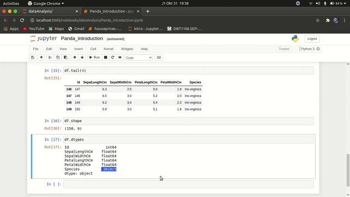Open the Apps bookmark
Image resolution: width=350 pixels, height=197 pixels.
[x=11, y=28]
